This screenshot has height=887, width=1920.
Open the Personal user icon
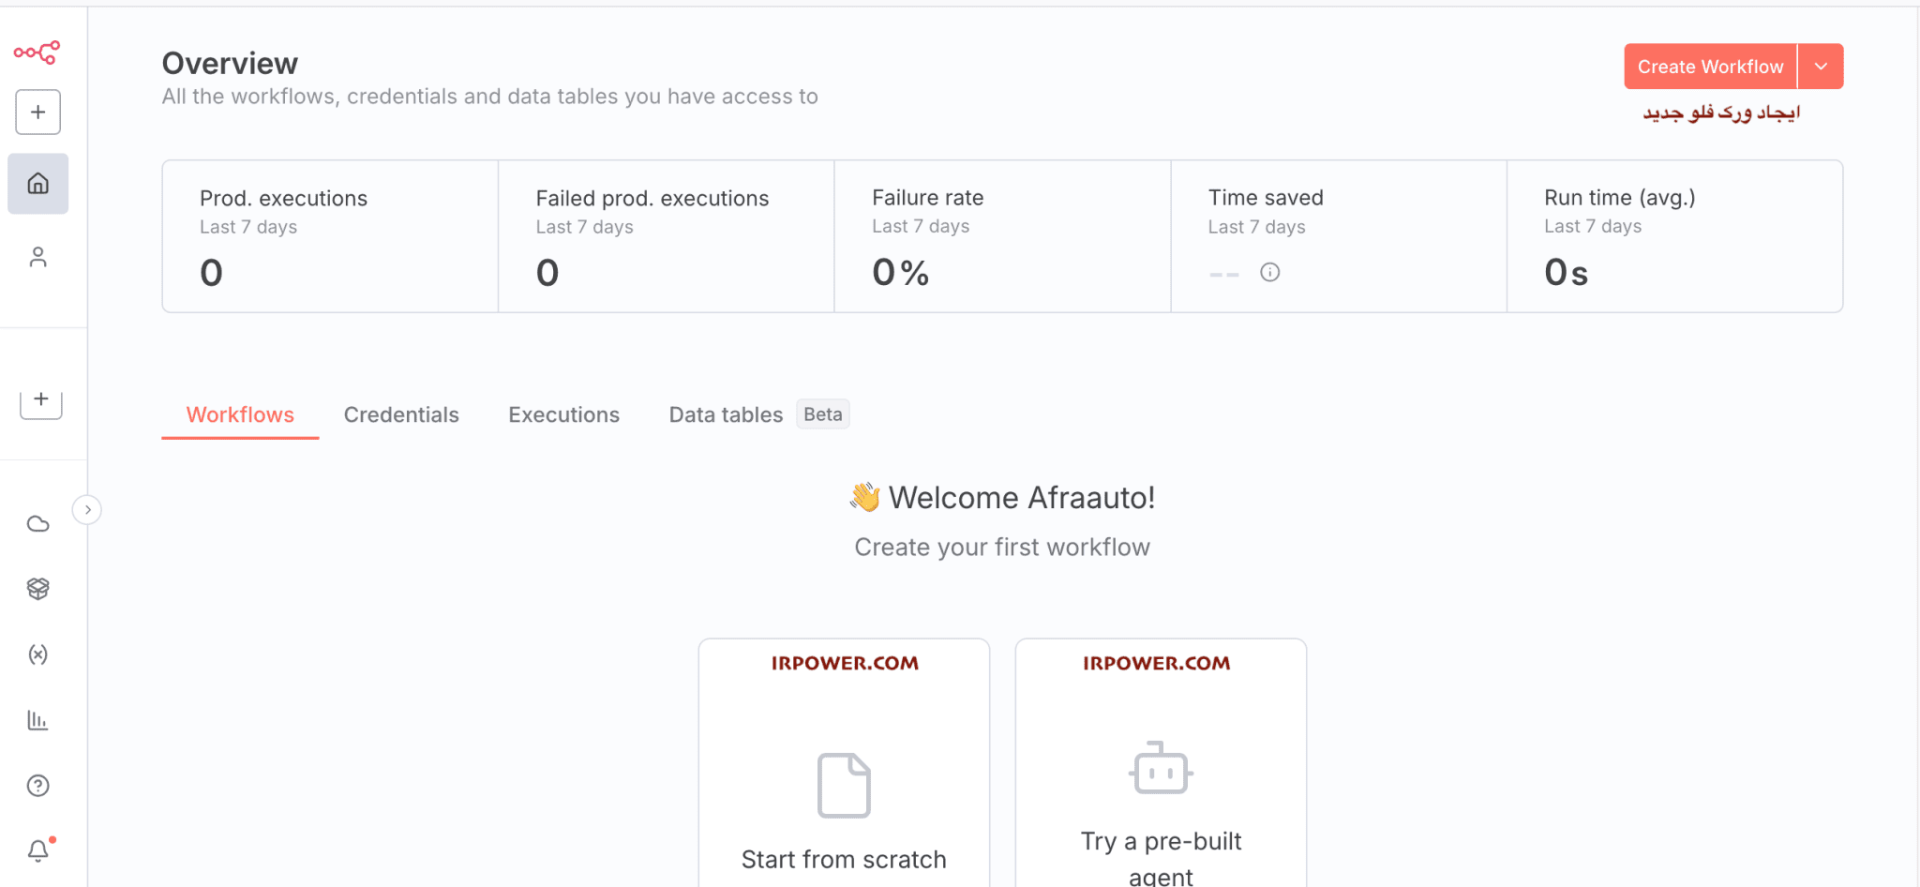coord(38,257)
